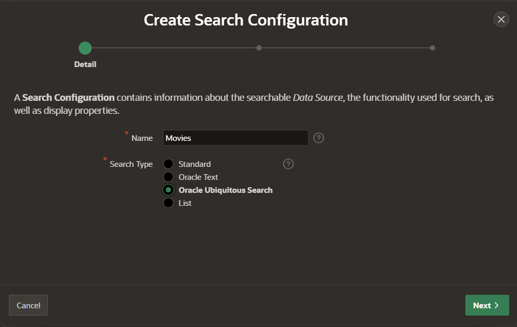
Task: Click the final wizard progress dot
Action: coord(433,47)
